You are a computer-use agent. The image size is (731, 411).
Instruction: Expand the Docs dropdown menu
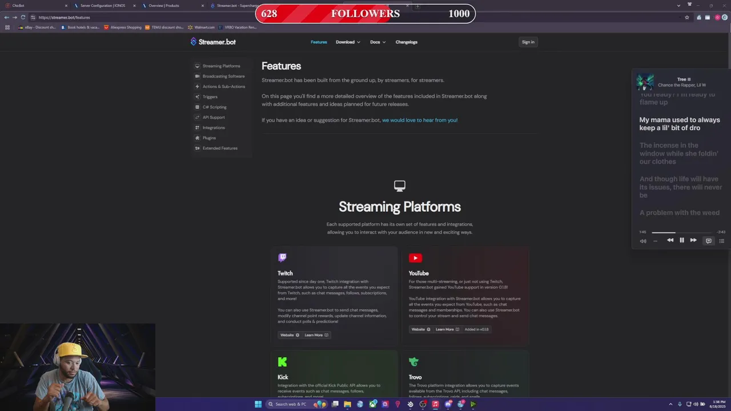377,42
